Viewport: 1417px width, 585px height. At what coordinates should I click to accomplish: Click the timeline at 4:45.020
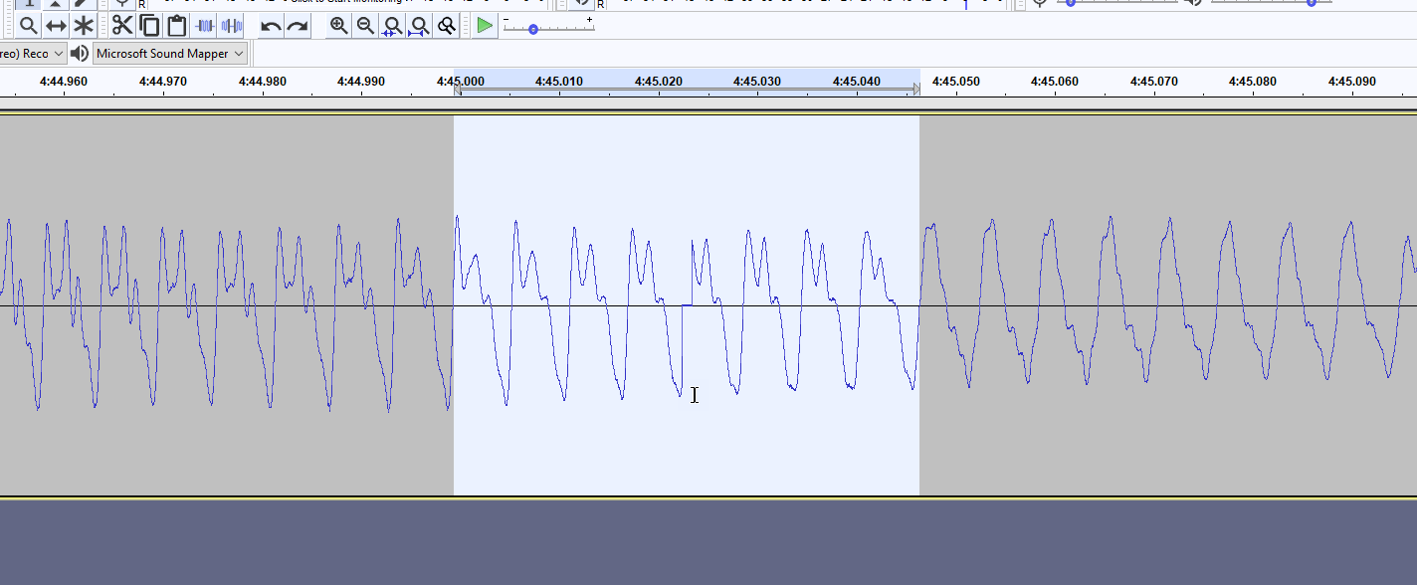(x=659, y=82)
